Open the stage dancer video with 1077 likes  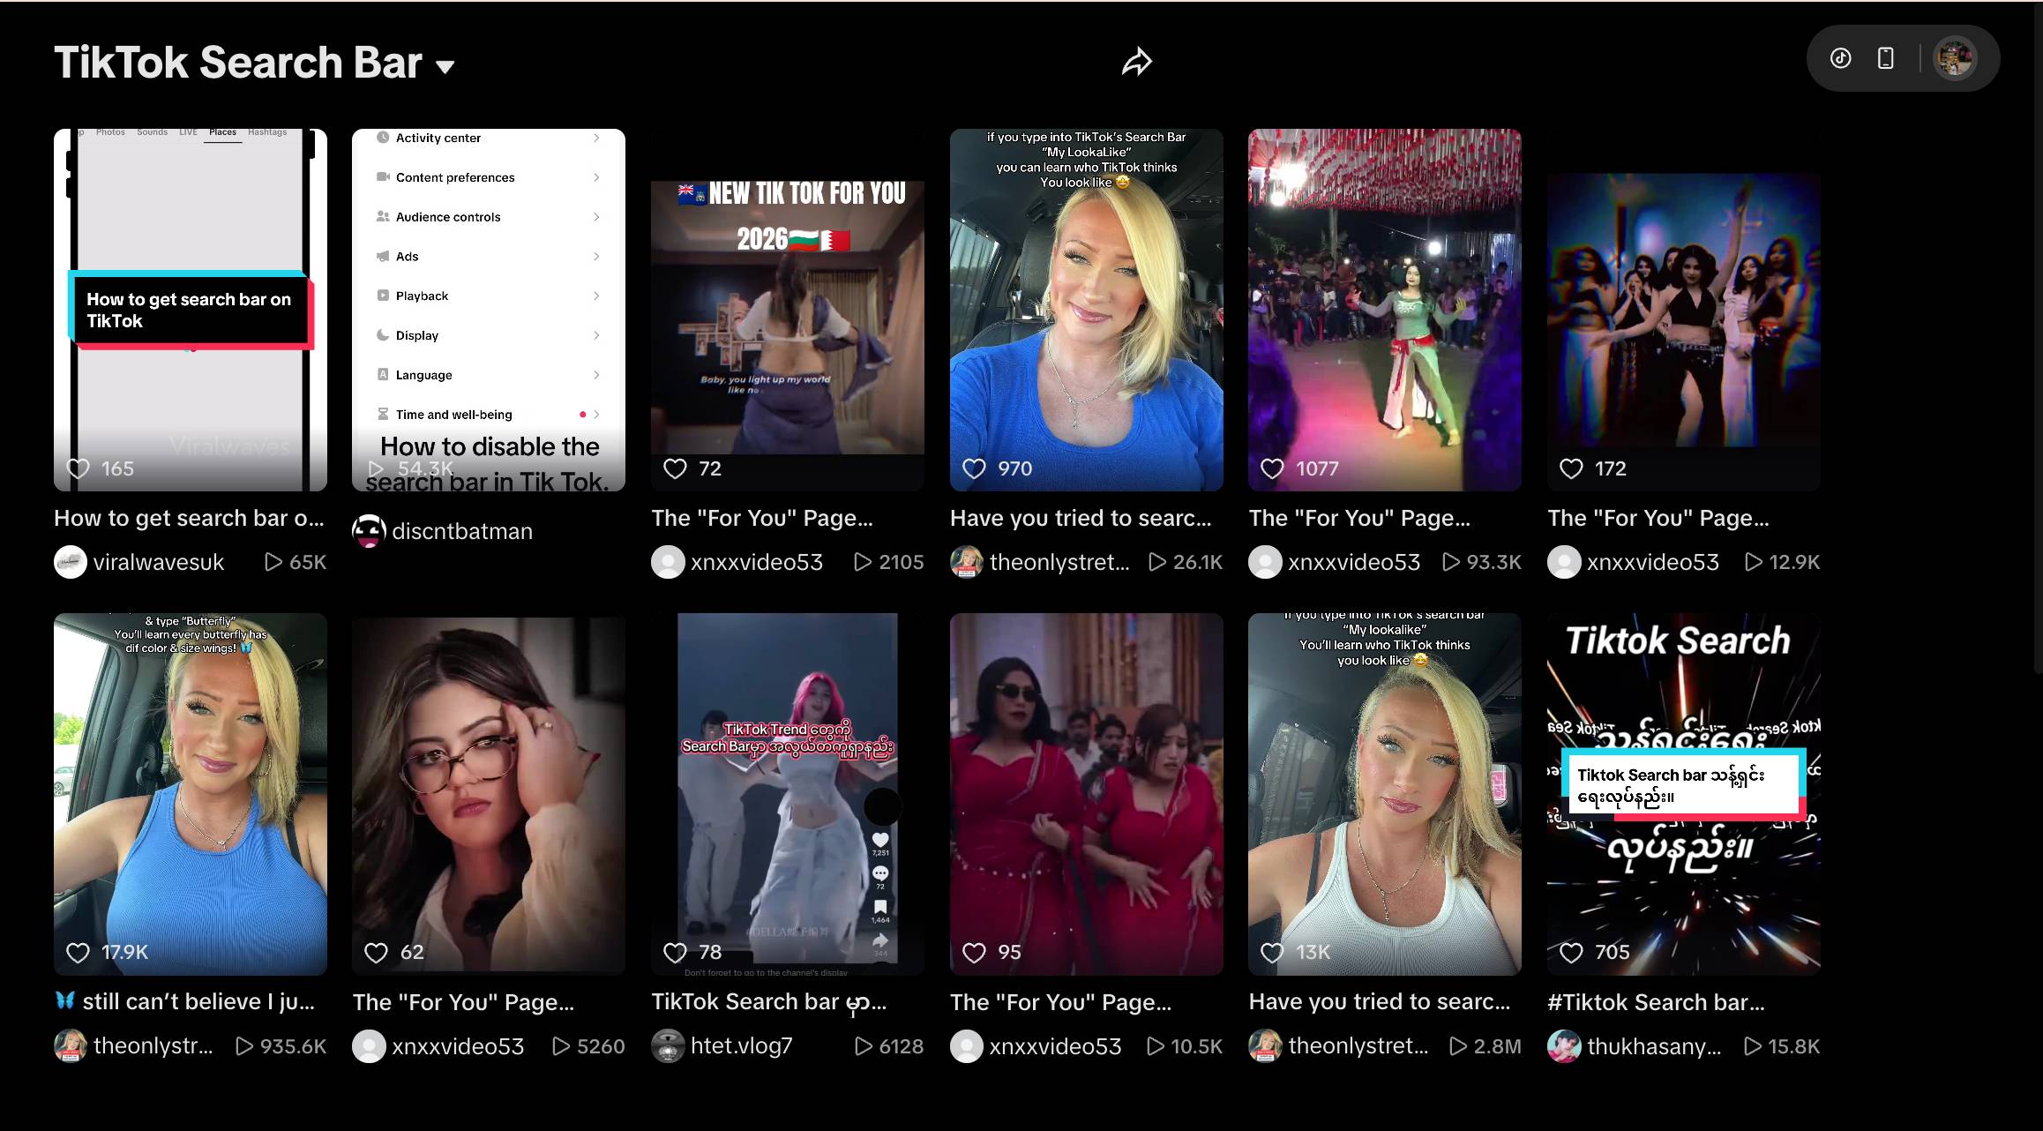pyautogui.click(x=1384, y=310)
